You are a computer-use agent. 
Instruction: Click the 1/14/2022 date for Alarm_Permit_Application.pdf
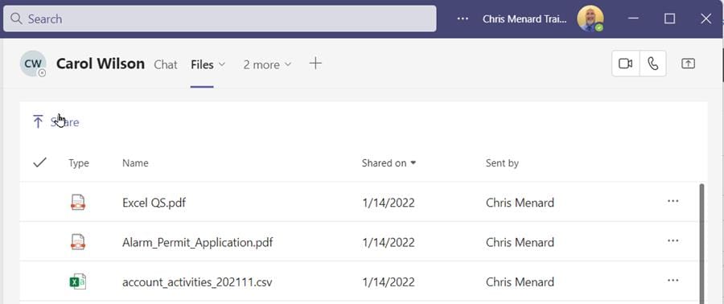coord(389,242)
